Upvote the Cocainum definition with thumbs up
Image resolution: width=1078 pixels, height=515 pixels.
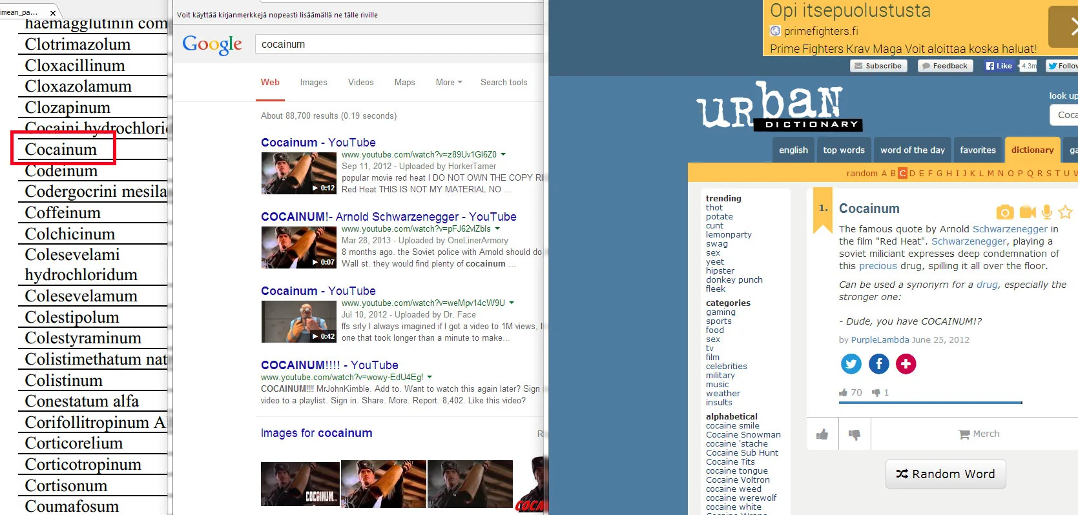click(x=822, y=434)
